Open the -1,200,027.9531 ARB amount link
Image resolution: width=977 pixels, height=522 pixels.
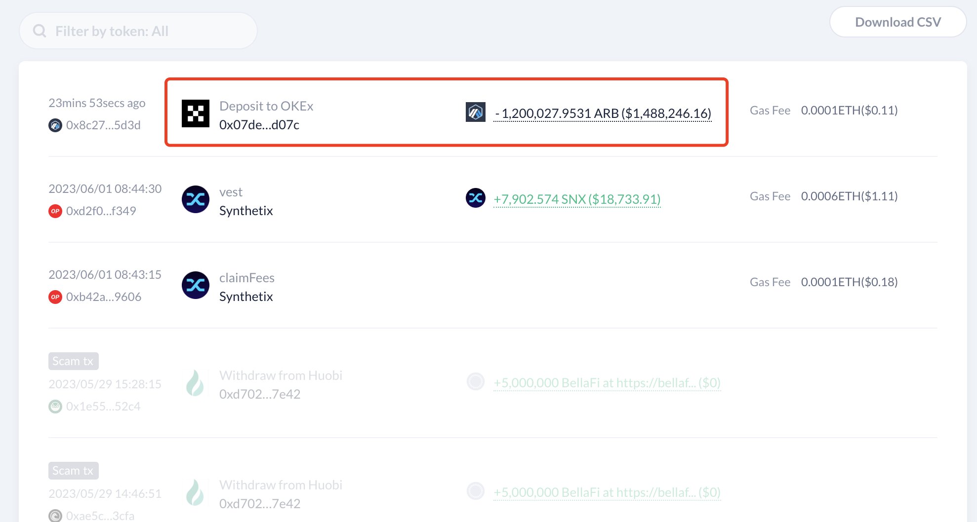[603, 113]
